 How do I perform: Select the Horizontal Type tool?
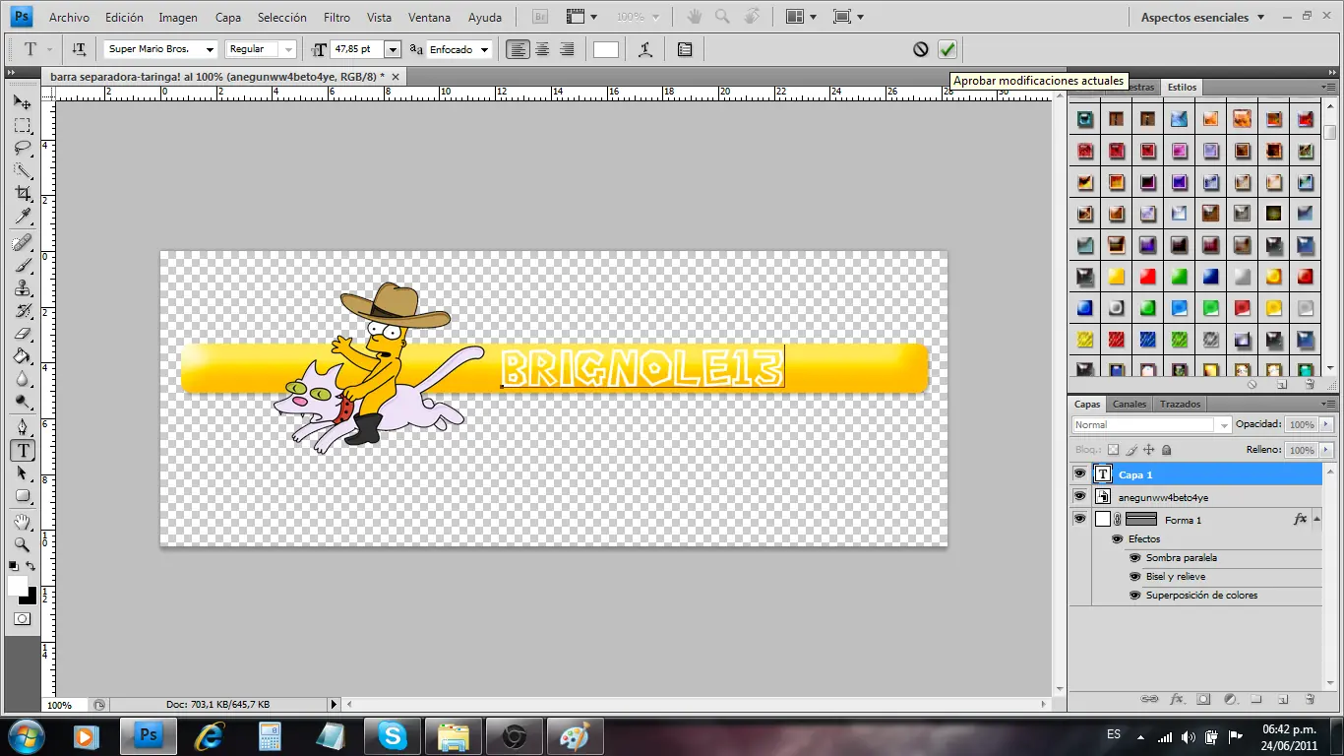(22, 451)
